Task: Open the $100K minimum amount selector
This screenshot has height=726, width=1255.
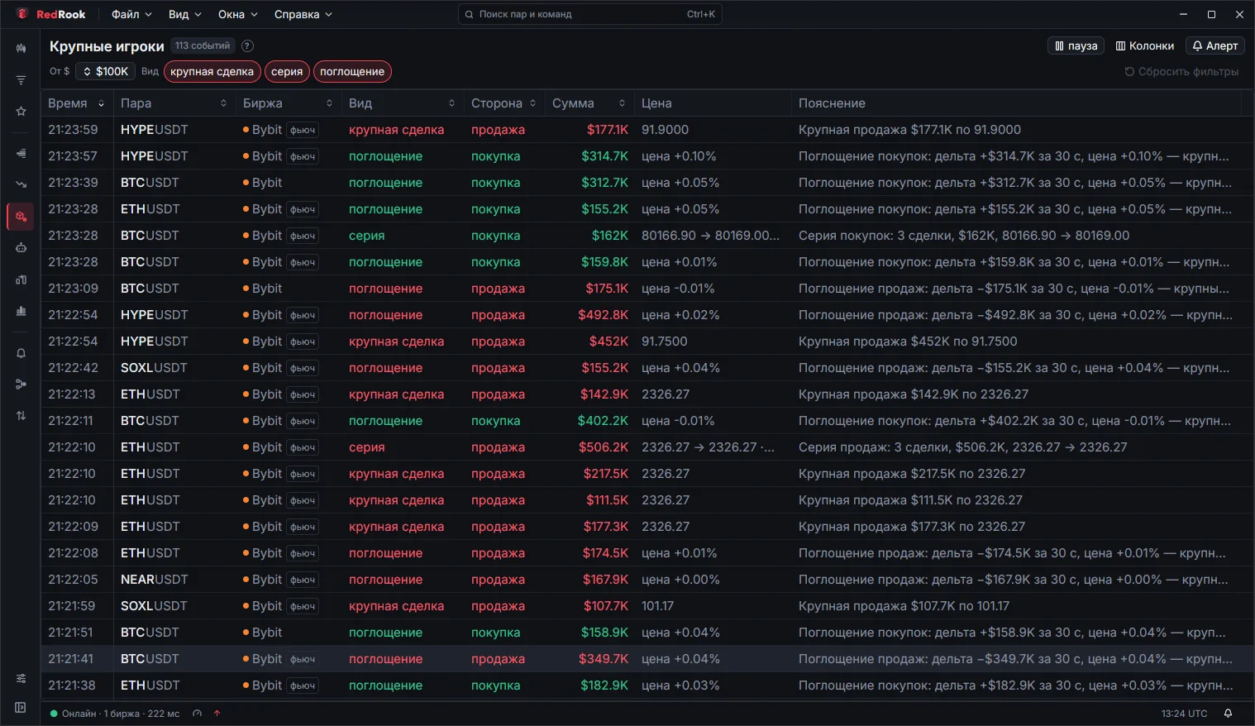Action: click(x=107, y=72)
